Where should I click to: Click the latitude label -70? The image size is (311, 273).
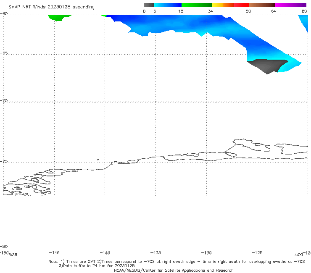click(4, 101)
